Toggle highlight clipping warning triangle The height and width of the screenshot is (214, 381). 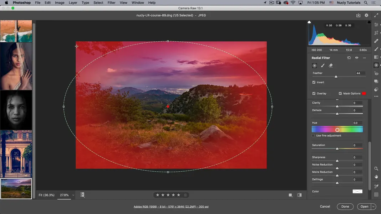pyautogui.click(x=369, y=22)
